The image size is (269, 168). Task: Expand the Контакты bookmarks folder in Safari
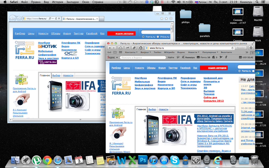pos(131,52)
